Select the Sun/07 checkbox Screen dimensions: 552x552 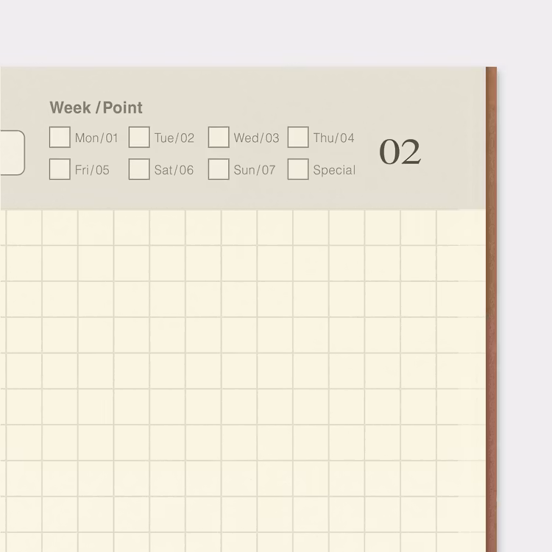tap(219, 169)
